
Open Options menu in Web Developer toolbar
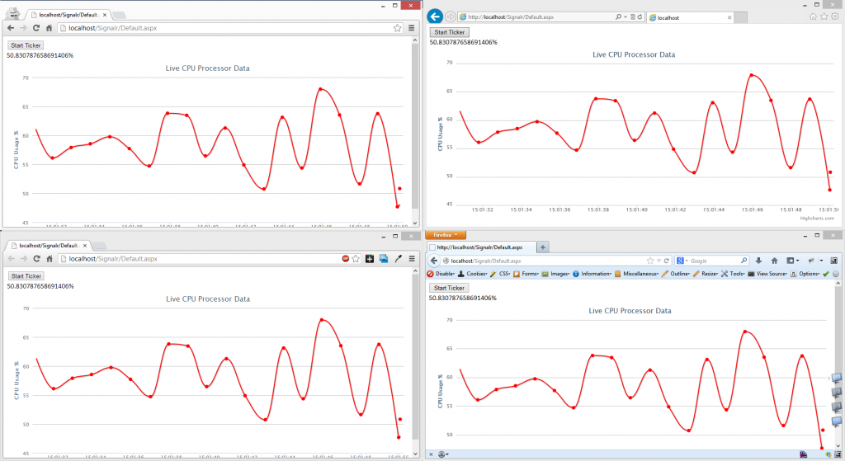click(x=805, y=274)
